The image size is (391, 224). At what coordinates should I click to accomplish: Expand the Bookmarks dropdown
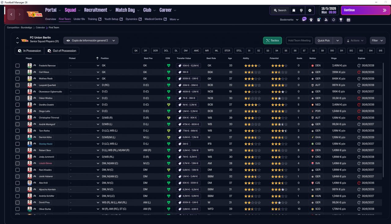click(x=289, y=20)
